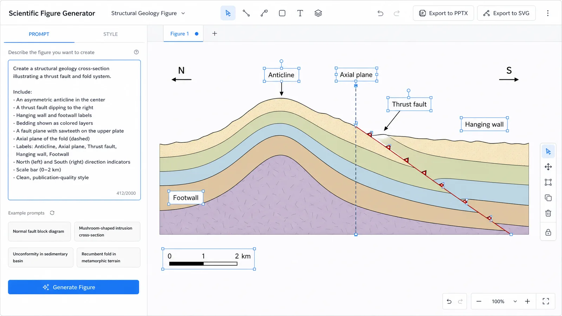Click the Example prompts heading
The image size is (562, 316).
[x=26, y=213]
